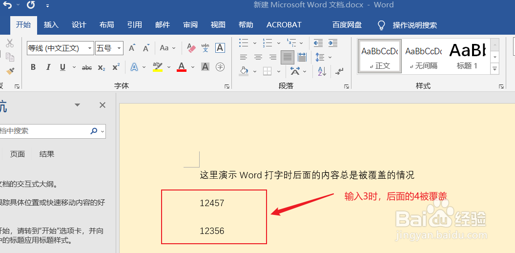Center align text
This screenshot has height=253, width=515.
point(258,58)
